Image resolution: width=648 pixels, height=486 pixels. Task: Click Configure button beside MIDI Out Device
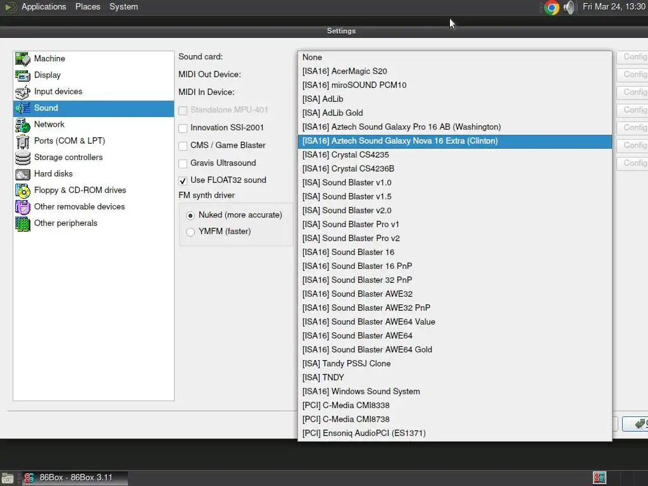pos(632,75)
